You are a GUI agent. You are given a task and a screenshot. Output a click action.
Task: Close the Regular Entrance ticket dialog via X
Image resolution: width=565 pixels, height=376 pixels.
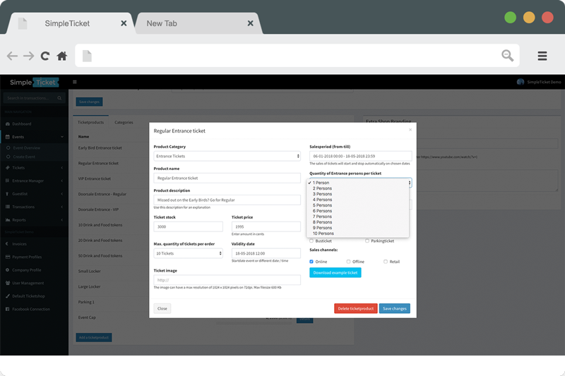(x=410, y=130)
